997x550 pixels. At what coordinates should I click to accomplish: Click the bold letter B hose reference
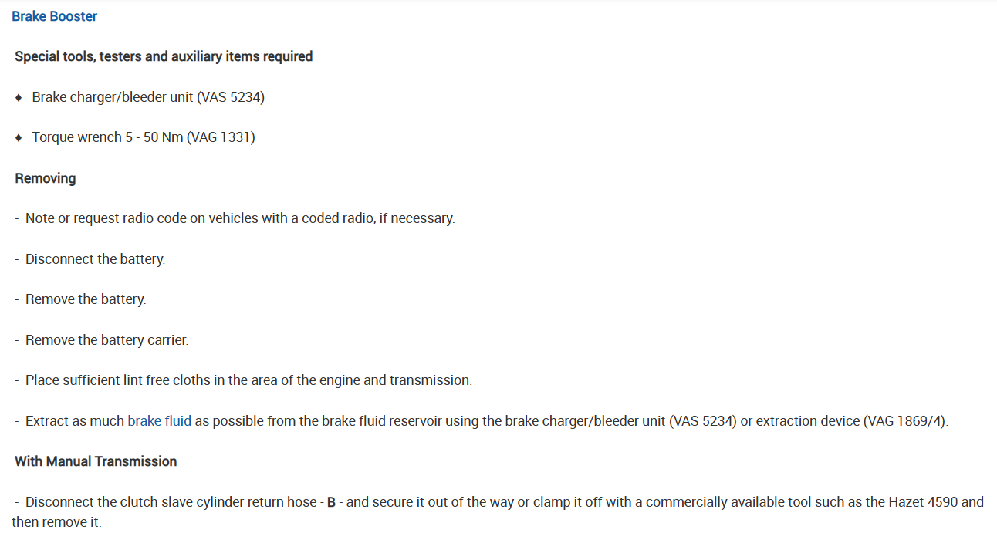click(331, 502)
